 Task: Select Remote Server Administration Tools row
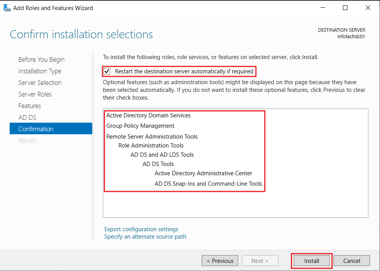pos(152,137)
